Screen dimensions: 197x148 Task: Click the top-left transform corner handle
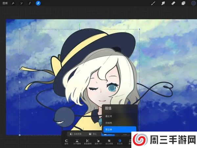tap(20, 29)
